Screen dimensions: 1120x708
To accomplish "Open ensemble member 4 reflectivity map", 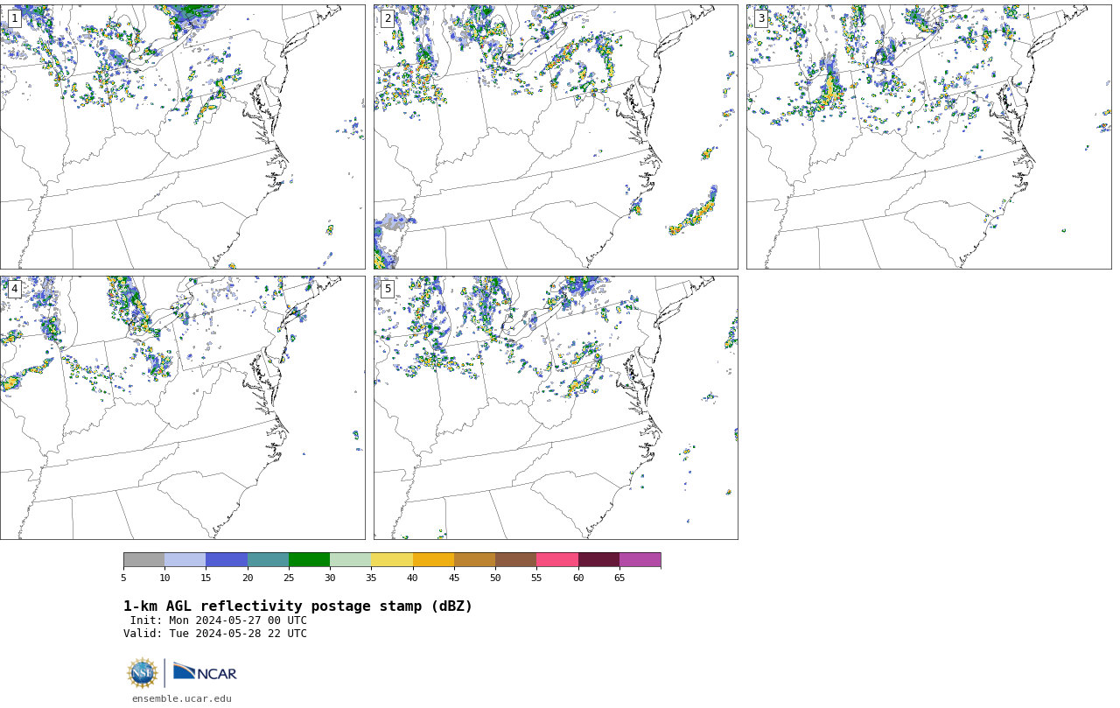I will [182, 408].
